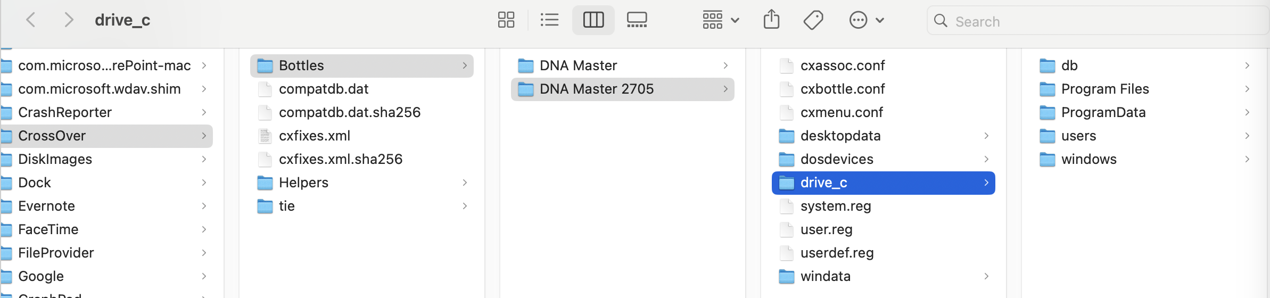This screenshot has height=298, width=1270.
Task: Click the Edit Tags icon
Action: [x=813, y=20]
